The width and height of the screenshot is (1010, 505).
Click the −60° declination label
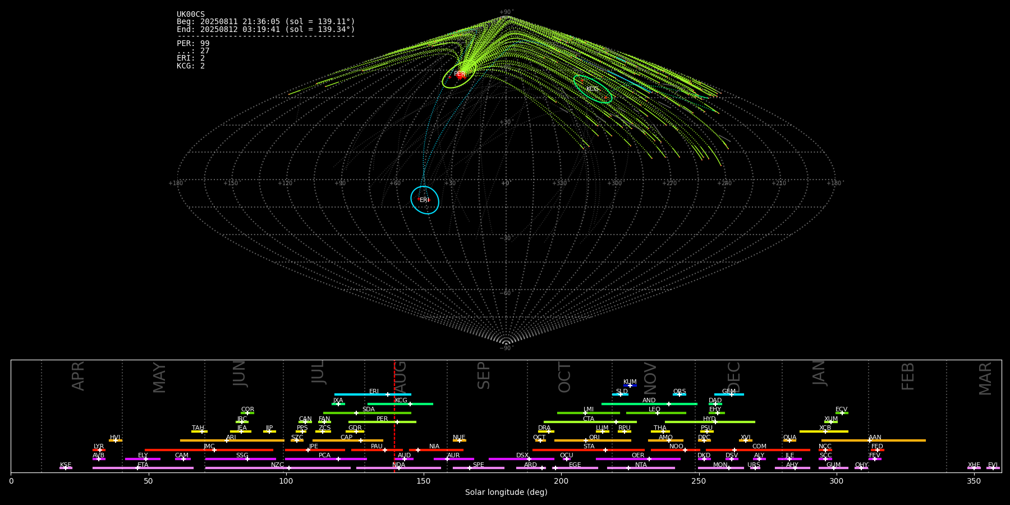coord(506,293)
